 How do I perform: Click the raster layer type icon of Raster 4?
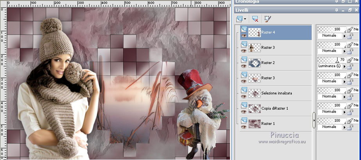(x=244, y=29)
